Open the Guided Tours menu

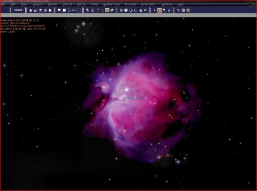[112, 4]
